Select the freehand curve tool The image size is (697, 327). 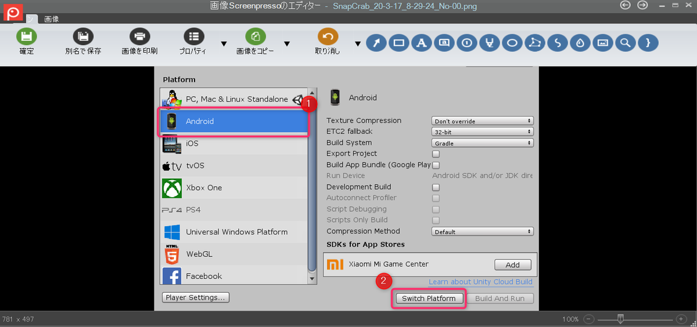pos(558,42)
